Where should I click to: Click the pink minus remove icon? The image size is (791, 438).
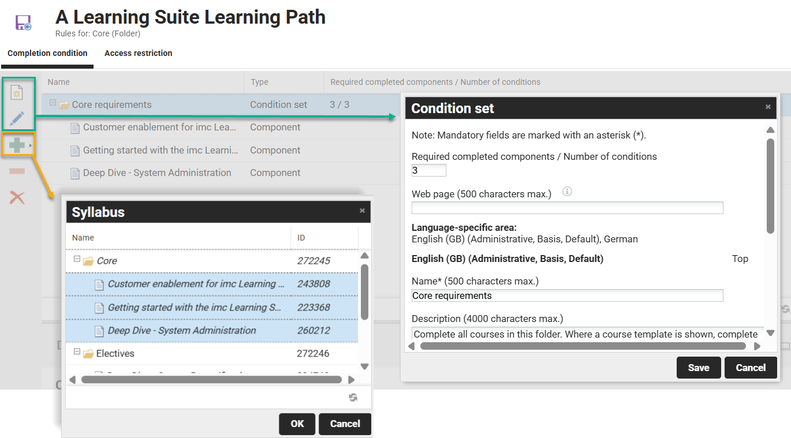(x=16, y=170)
